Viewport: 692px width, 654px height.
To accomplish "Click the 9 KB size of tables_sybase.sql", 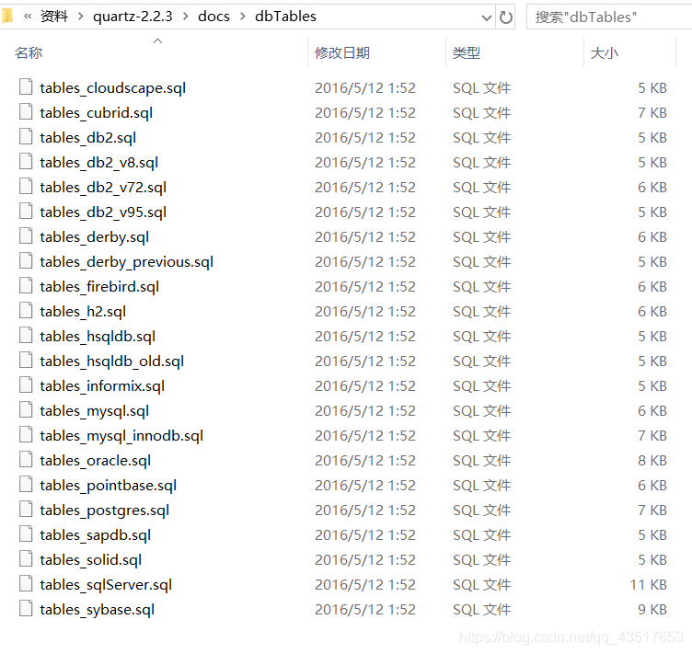I will coord(652,610).
